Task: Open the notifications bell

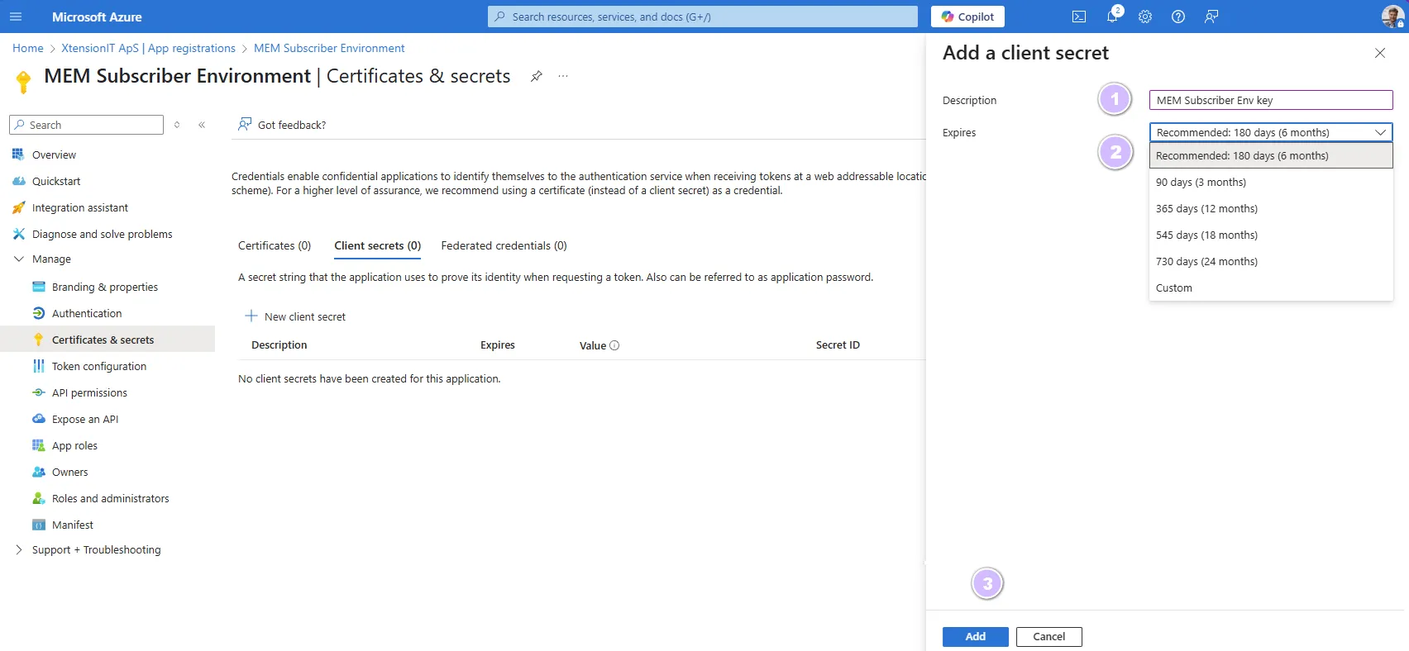Action: (x=1112, y=17)
